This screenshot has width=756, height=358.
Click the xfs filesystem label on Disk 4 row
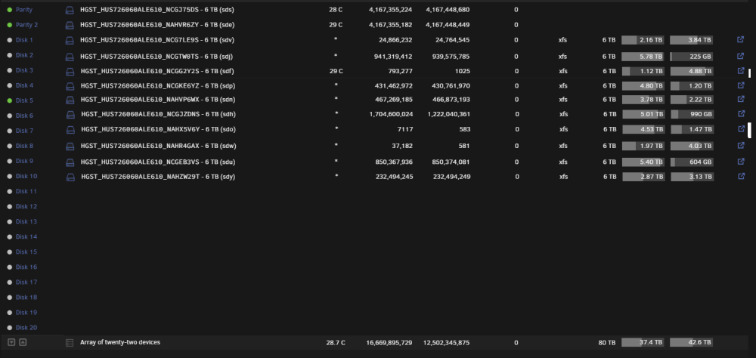[562, 86]
